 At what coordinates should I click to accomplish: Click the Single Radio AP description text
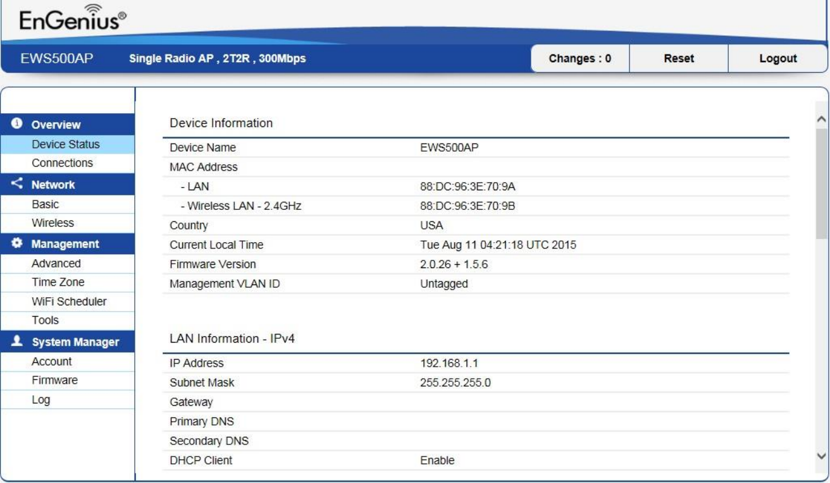pos(218,59)
